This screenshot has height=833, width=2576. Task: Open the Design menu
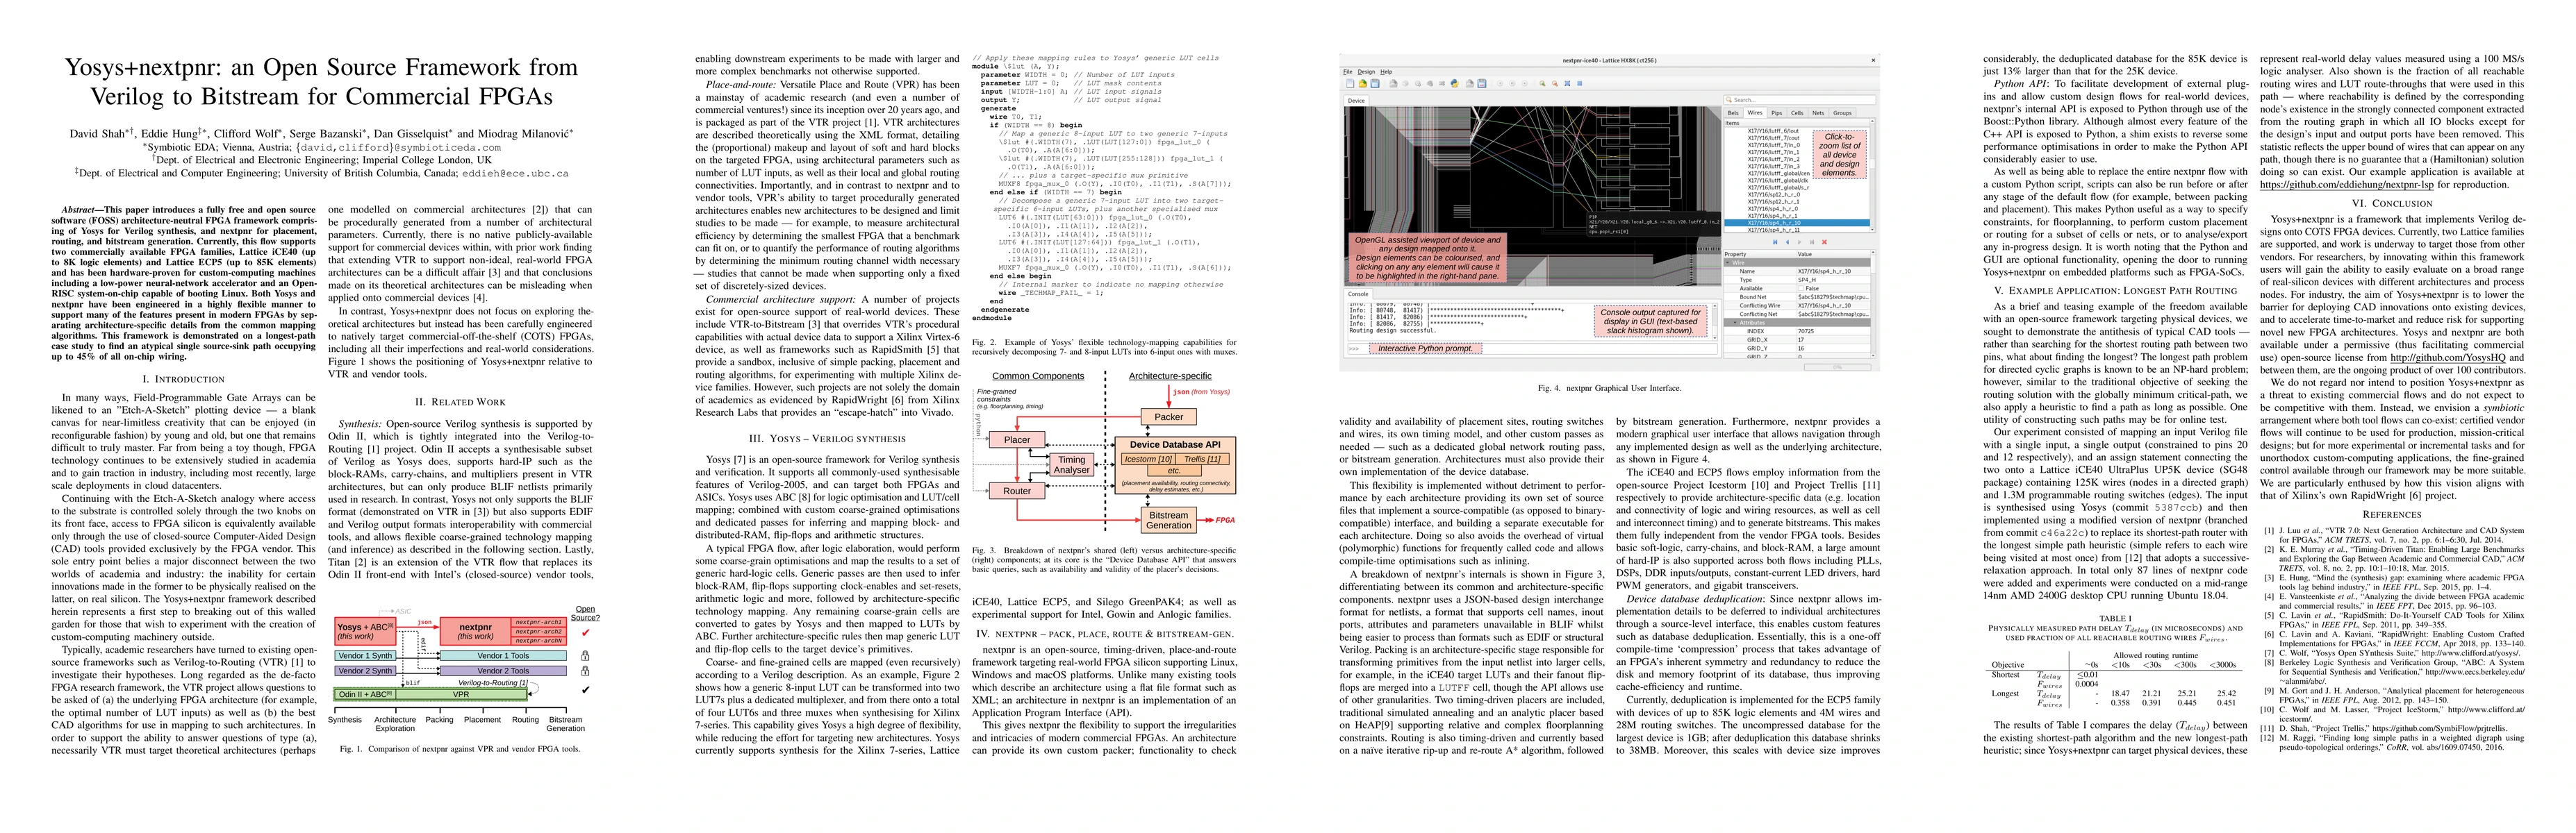(x=1367, y=72)
